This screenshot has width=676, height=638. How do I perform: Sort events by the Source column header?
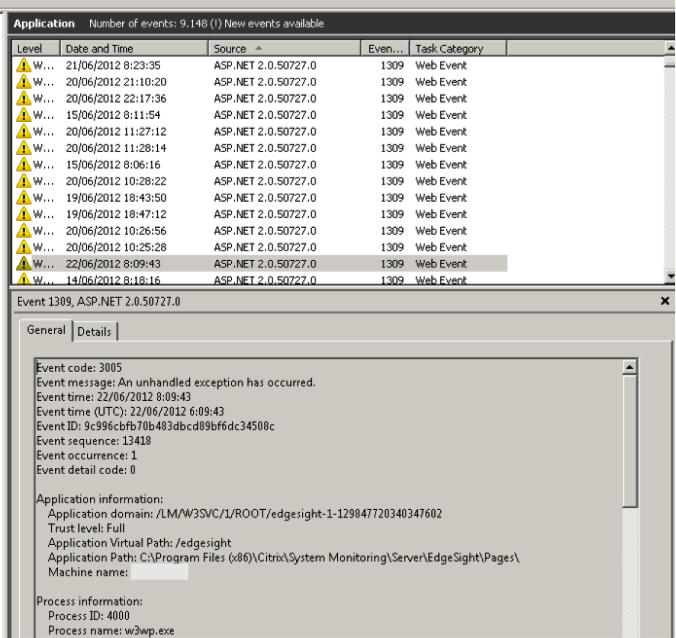click(x=285, y=49)
